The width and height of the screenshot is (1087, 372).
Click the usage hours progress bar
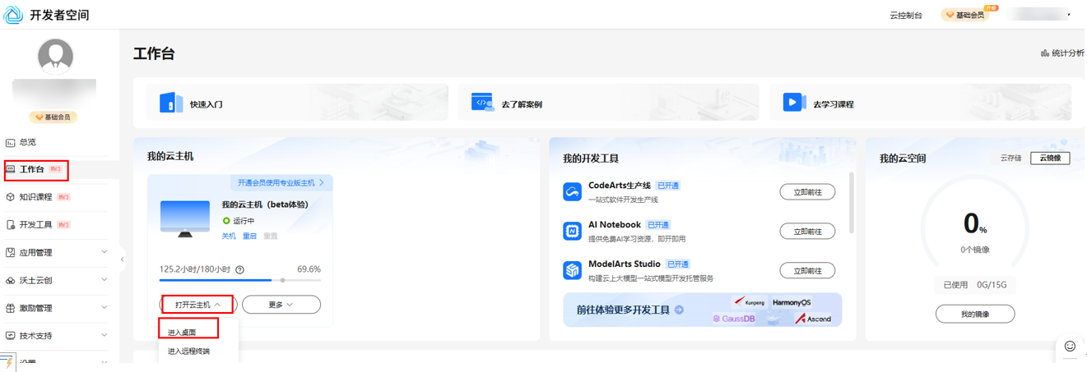coord(239,281)
